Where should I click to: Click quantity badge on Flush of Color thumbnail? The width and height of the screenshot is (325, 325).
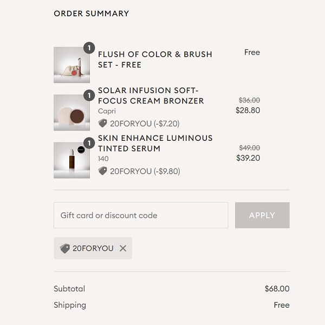click(89, 48)
